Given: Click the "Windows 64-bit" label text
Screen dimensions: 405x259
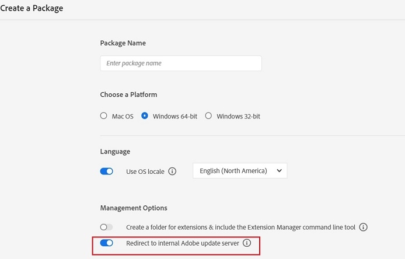Looking at the screenshot, I should point(175,117).
